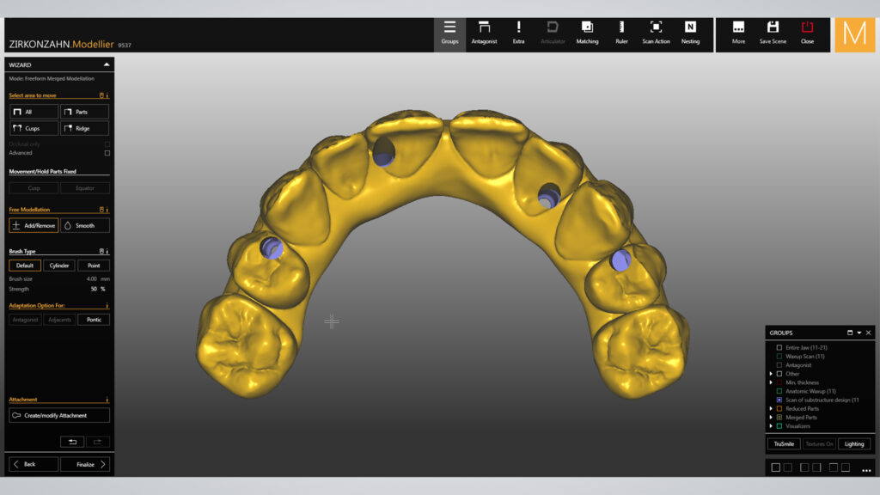Open the Matching tool
The height and width of the screenshot is (495, 880).
[587, 33]
